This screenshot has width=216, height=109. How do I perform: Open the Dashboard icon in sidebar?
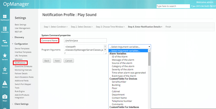5,16
